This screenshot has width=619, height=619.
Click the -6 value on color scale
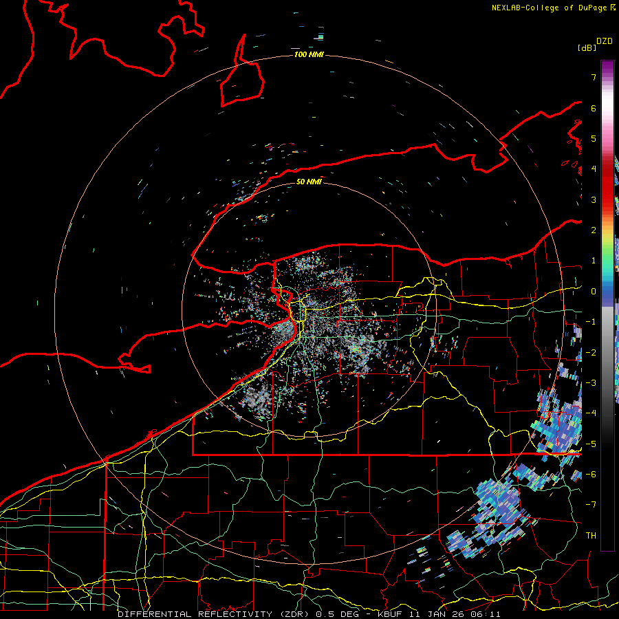point(591,474)
